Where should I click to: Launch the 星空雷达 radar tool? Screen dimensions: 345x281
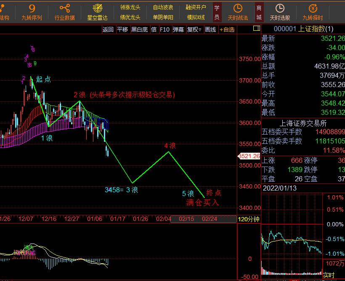click(97, 12)
